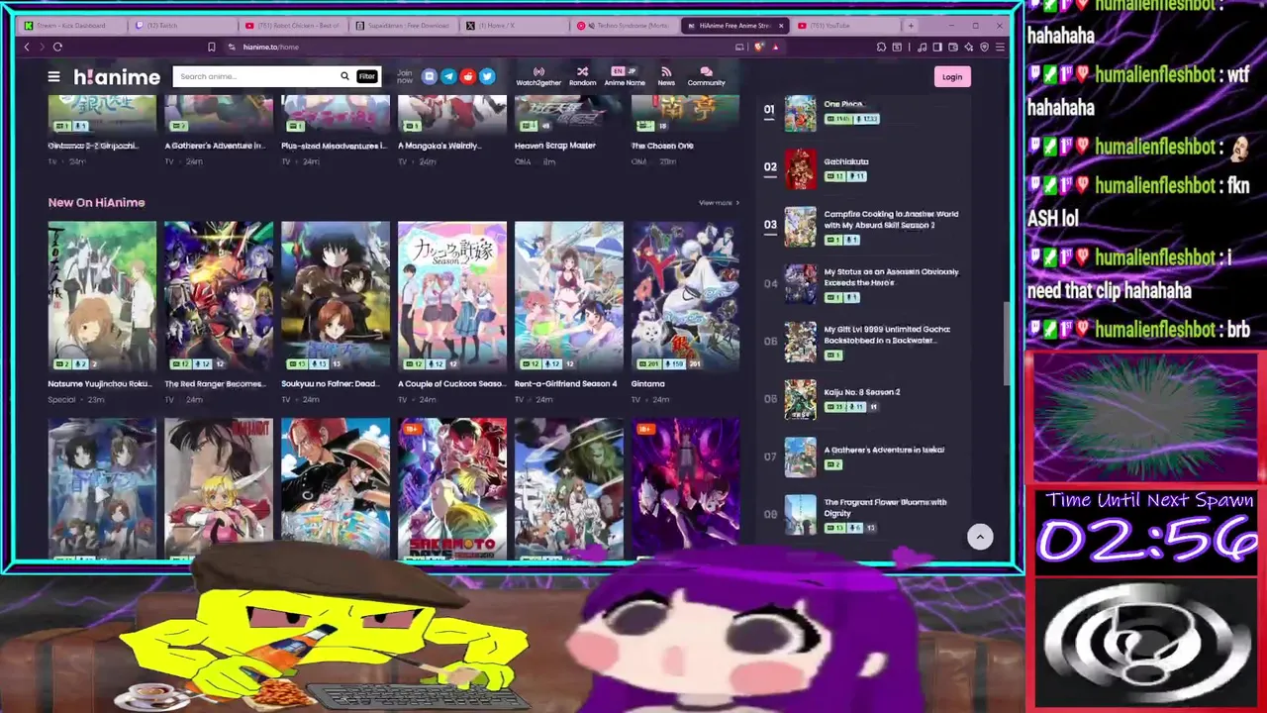Open Kaiju No. 8 Season 2 entry
The height and width of the screenshot is (713, 1267).
(x=861, y=392)
